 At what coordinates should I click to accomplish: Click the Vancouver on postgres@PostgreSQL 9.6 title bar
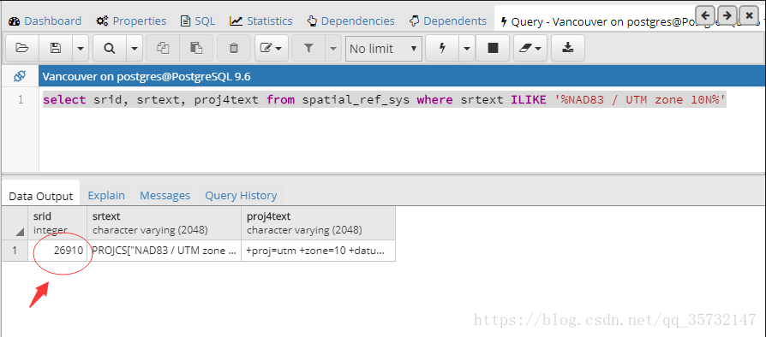coord(402,77)
